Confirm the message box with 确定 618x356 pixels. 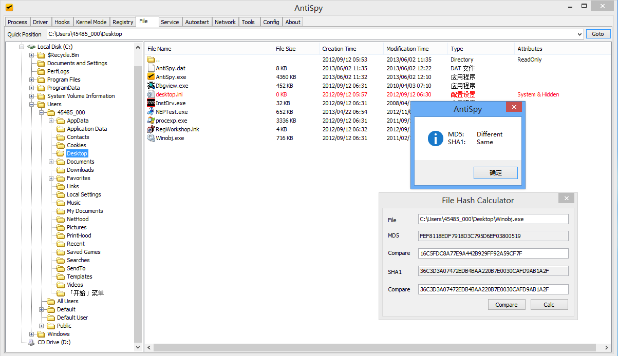tap(496, 173)
